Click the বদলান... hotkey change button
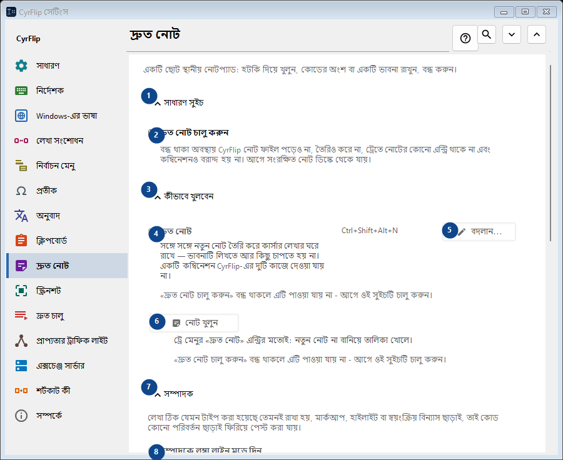Image resolution: width=563 pixels, height=460 pixels. [479, 232]
